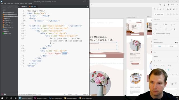Viewport: 179px width, 100px height.
Task: Click the mobile device preview icon in XD
Action: pos(165,5)
